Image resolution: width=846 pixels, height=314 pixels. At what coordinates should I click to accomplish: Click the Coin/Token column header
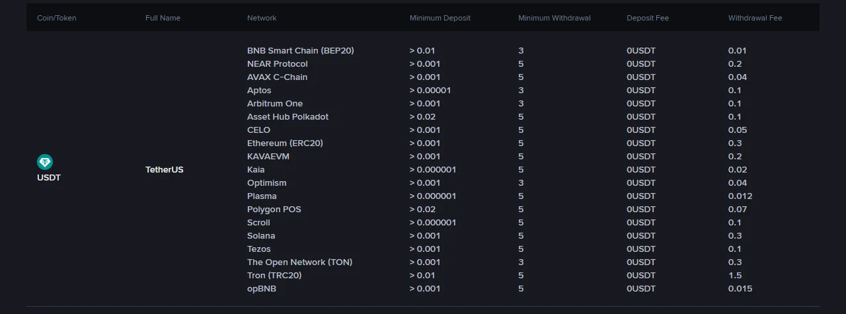click(x=57, y=18)
